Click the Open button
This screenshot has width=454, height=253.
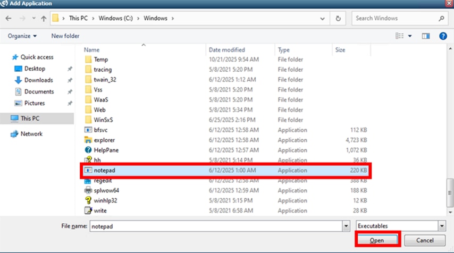[x=377, y=241]
